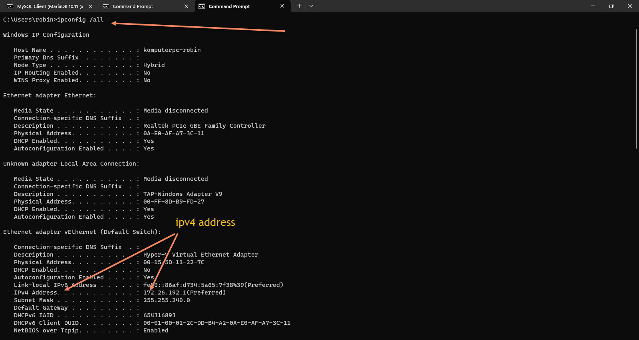
Task: Click the middle Command Prompt tab's icon
Action: tap(106, 6)
